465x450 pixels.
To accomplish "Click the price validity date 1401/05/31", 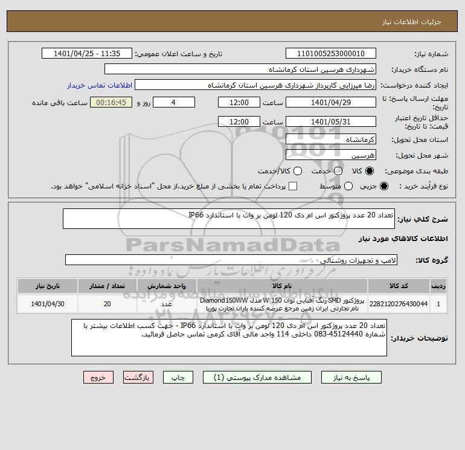I will 331,121.
